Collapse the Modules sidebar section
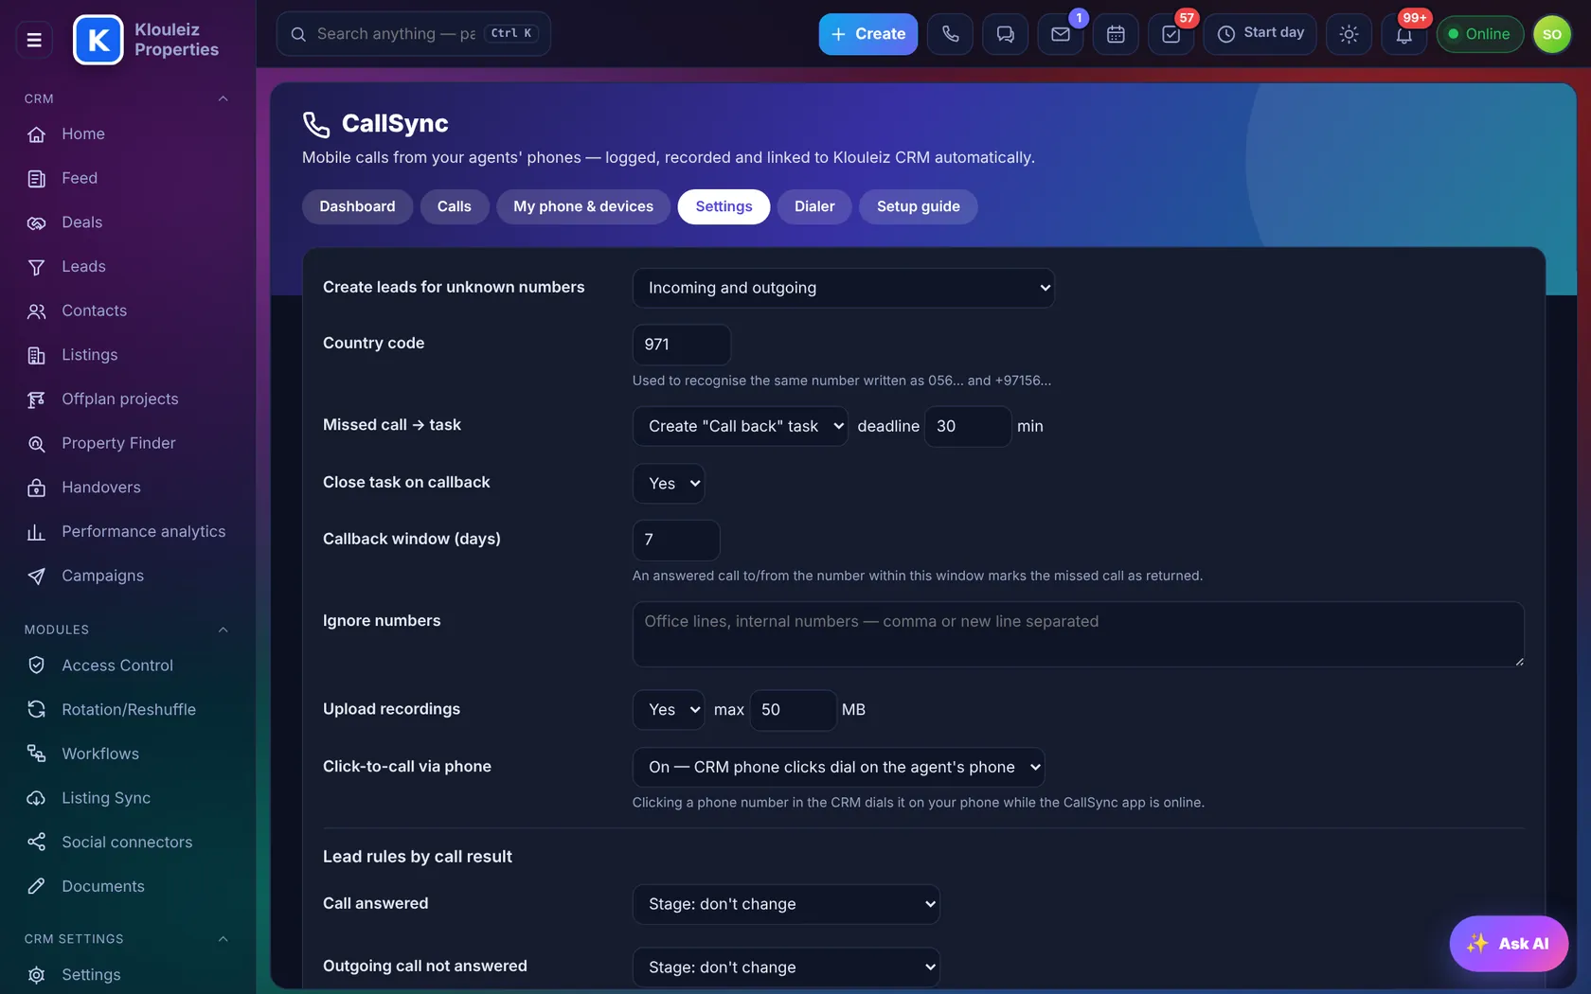Viewport: 1591px width, 994px height. 223,630
